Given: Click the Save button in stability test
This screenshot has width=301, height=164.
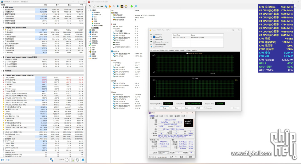Looking at the screenshot, I should [186, 108].
